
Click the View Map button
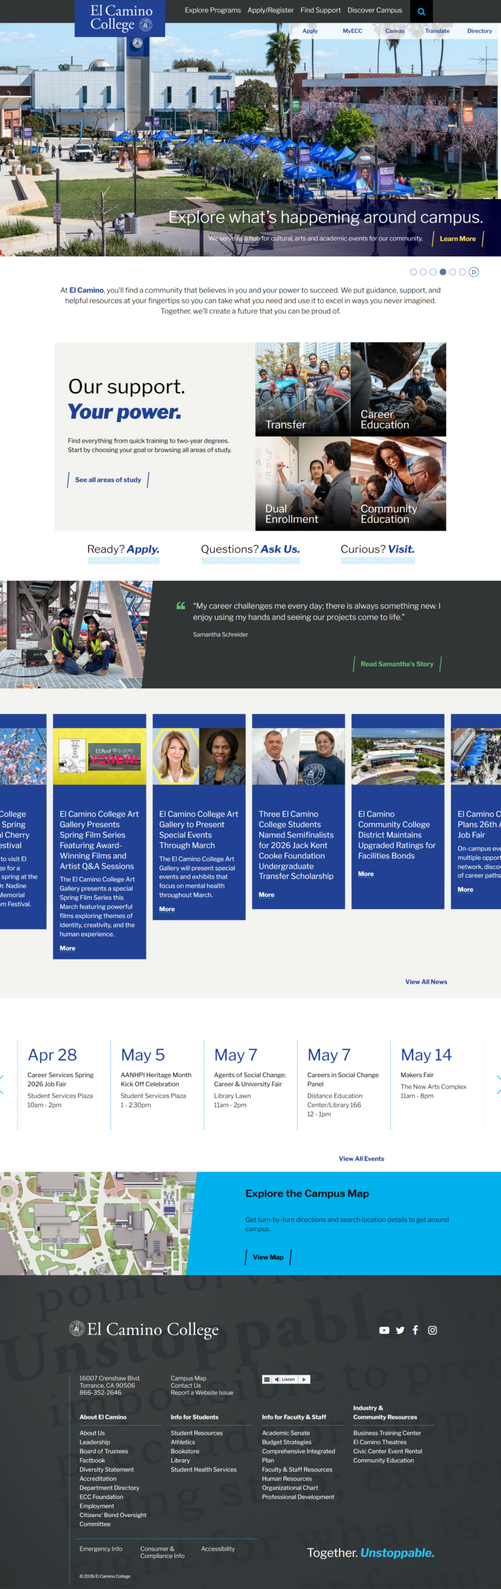[268, 1258]
